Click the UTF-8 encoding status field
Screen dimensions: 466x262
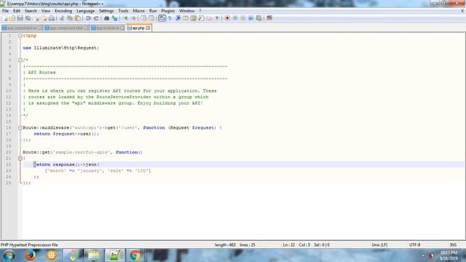[414, 245]
